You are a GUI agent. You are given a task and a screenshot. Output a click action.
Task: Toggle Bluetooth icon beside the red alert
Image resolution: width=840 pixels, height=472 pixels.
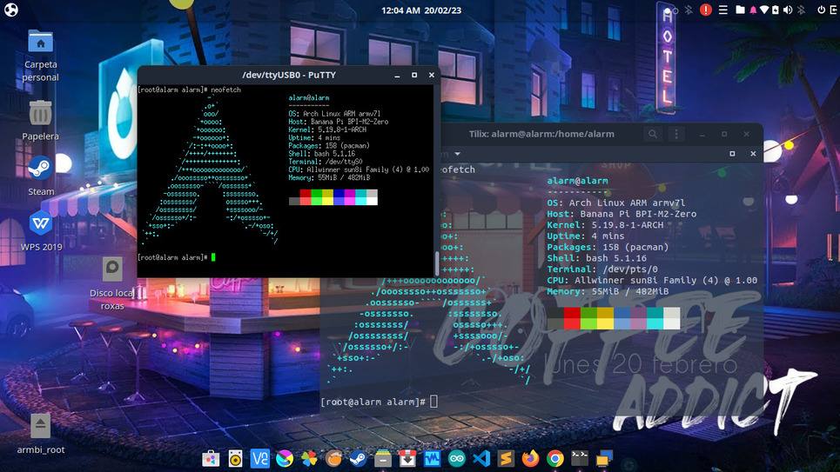coord(689,10)
